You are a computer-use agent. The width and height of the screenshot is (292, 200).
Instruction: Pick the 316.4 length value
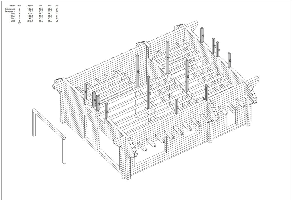tap(30, 21)
